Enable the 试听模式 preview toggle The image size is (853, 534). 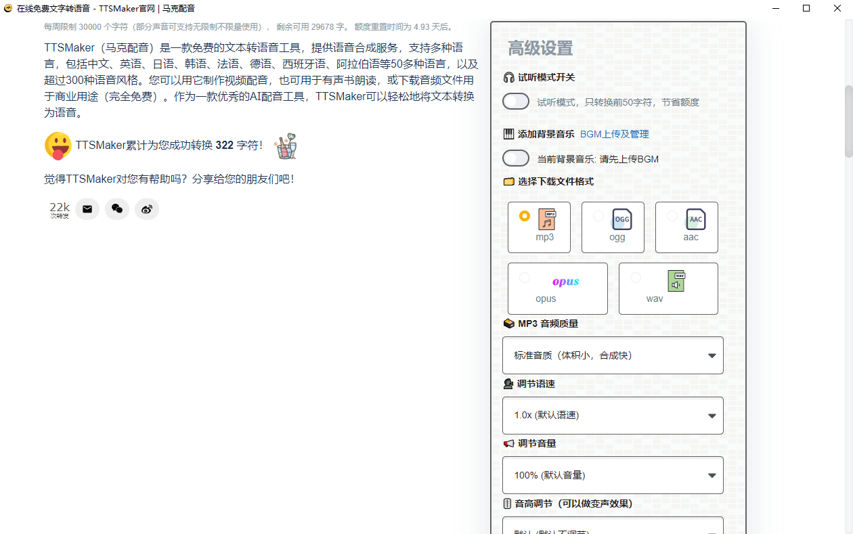516,101
